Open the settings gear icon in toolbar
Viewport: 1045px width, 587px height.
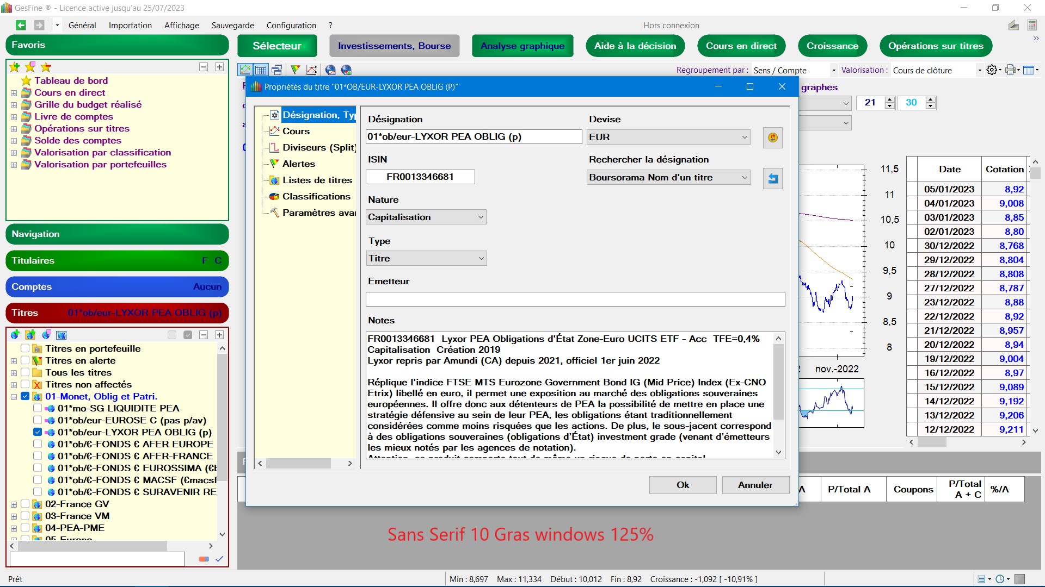click(992, 70)
